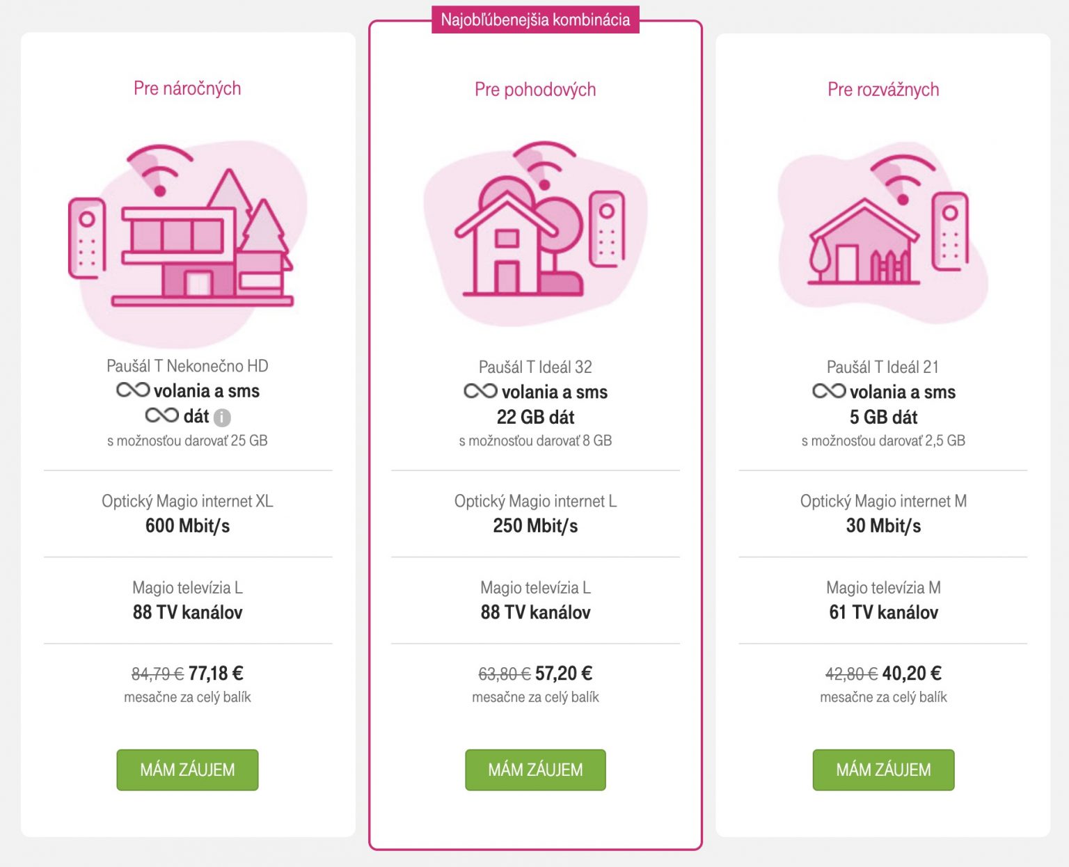The height and width of the screenshot is (867, 1069).
Task: Click the crossed-out 84,79 € price
Action: pos(157,674)
